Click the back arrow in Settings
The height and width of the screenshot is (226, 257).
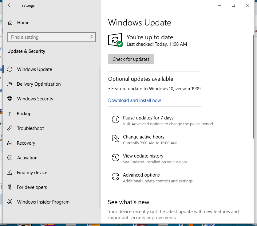[x=10, y=5]
